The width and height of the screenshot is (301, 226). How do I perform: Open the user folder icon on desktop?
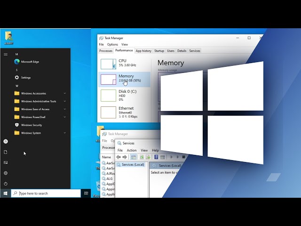(x=8, y=38)
